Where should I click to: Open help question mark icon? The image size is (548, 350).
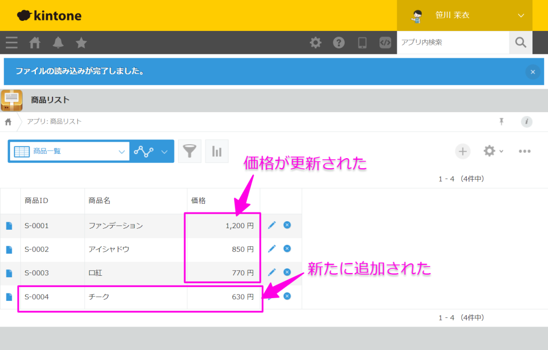[x=339, y=43]
